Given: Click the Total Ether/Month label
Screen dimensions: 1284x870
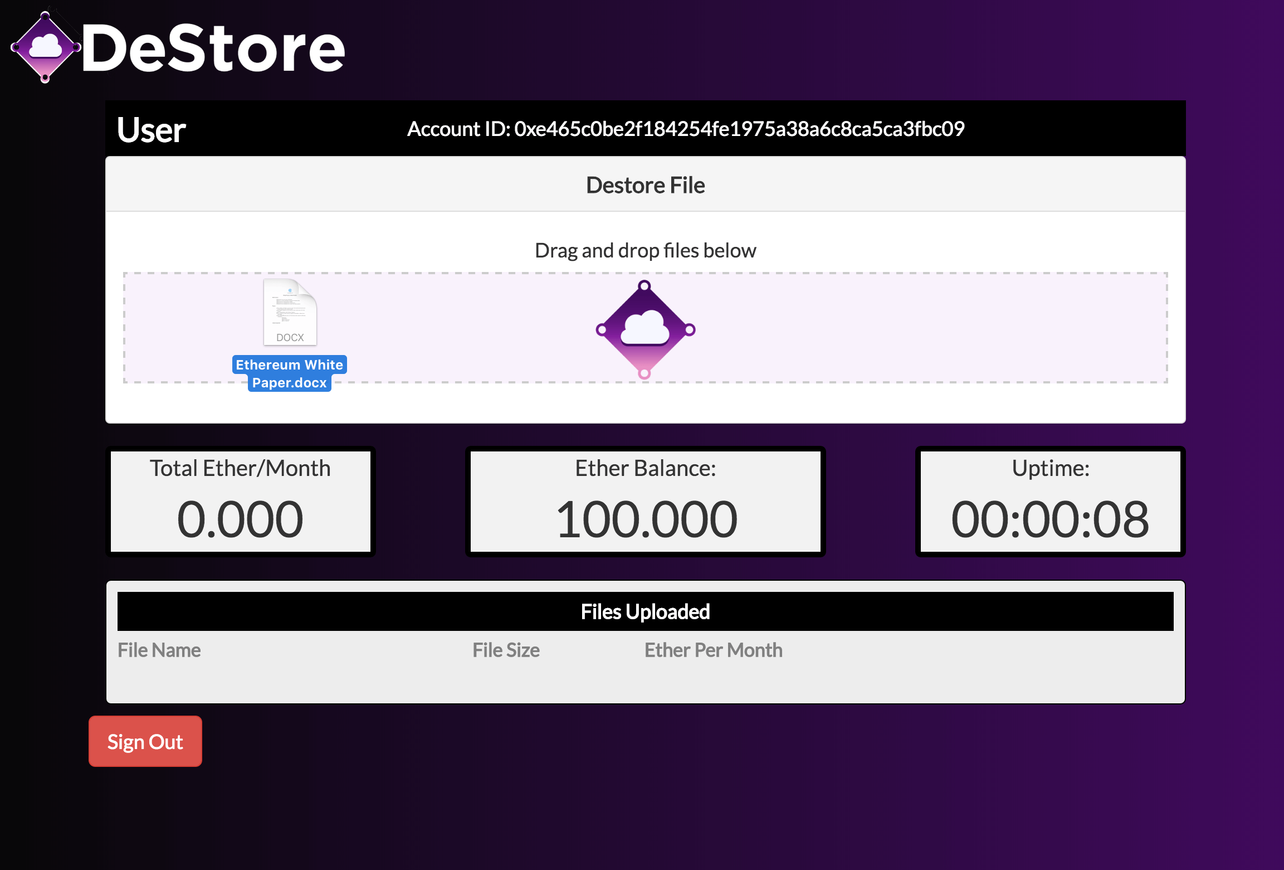Looking at the screenshot, I should point(240,468).
